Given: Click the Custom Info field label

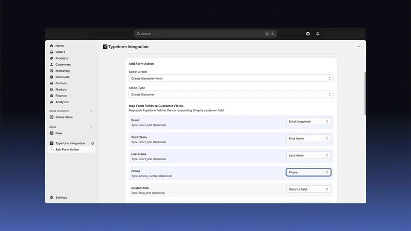Looking at the screenshot, I should click(x=140, y=188).
